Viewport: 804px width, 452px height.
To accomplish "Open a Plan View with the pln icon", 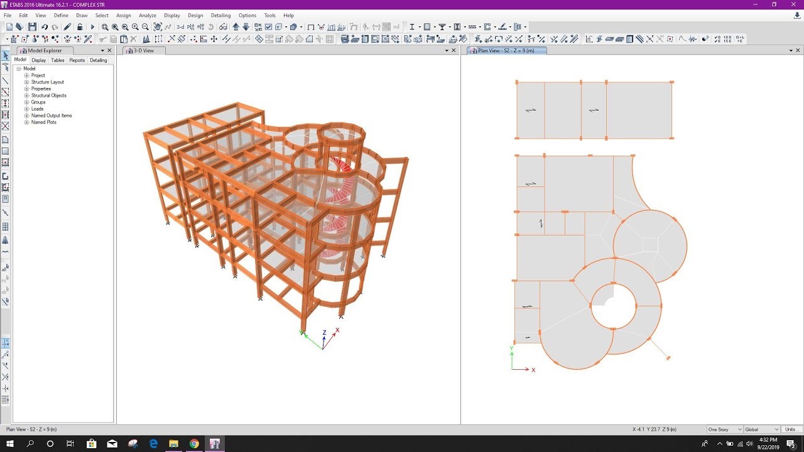I will (x=190, y=26).
